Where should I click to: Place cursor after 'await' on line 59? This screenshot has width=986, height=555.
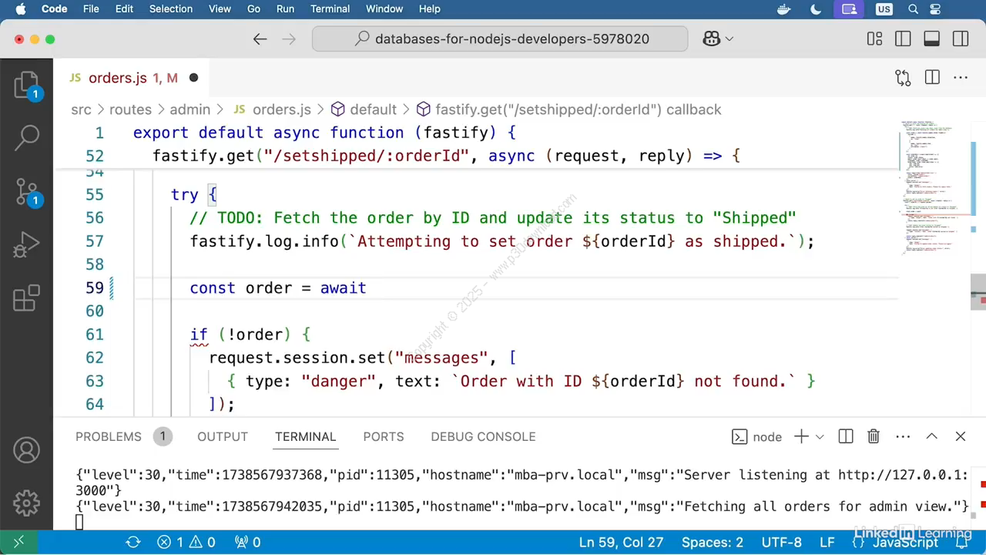(367, 288)
